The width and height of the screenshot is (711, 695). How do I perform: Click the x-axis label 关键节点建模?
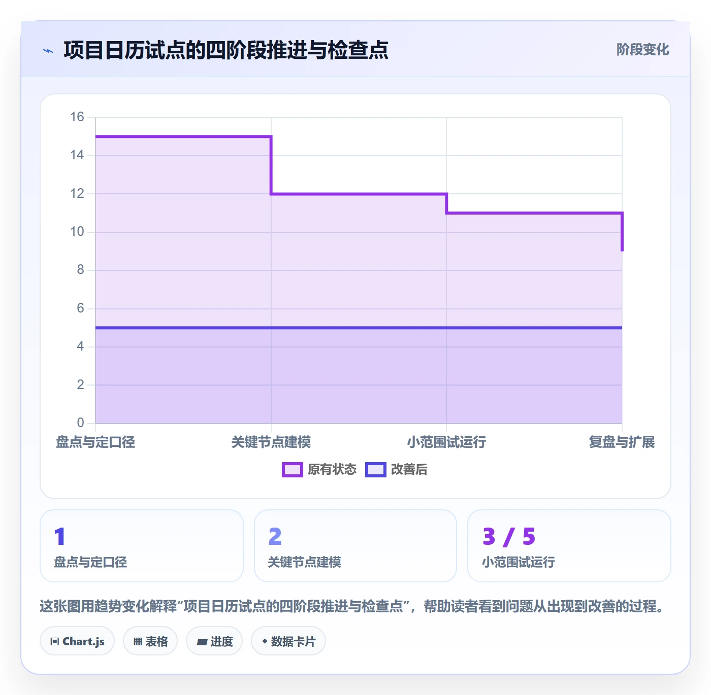tap(271, 442)
